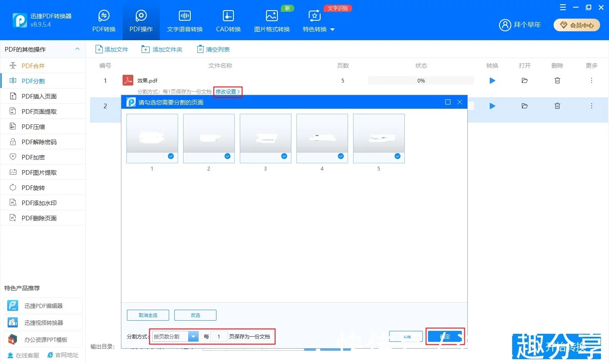The height and width of the screenshot is (363, 609).
Task: Click the 页数 column header
Action: [343, 66]
